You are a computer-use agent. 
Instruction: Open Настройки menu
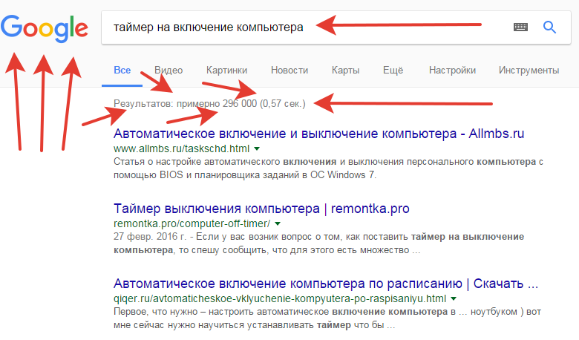(x=452, y=70)
